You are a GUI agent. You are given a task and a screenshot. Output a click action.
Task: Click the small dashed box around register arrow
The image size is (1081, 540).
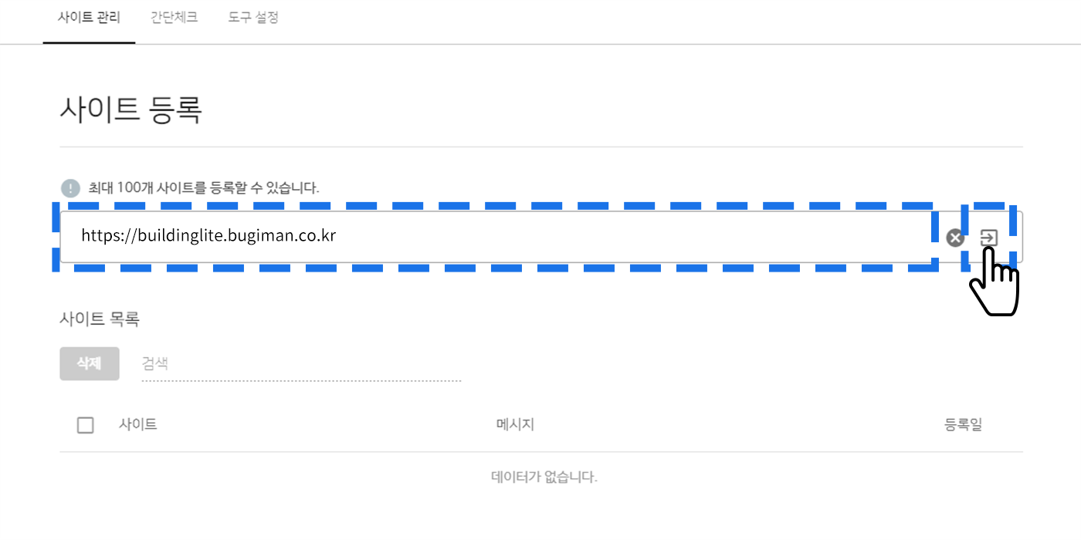(988, 237)
